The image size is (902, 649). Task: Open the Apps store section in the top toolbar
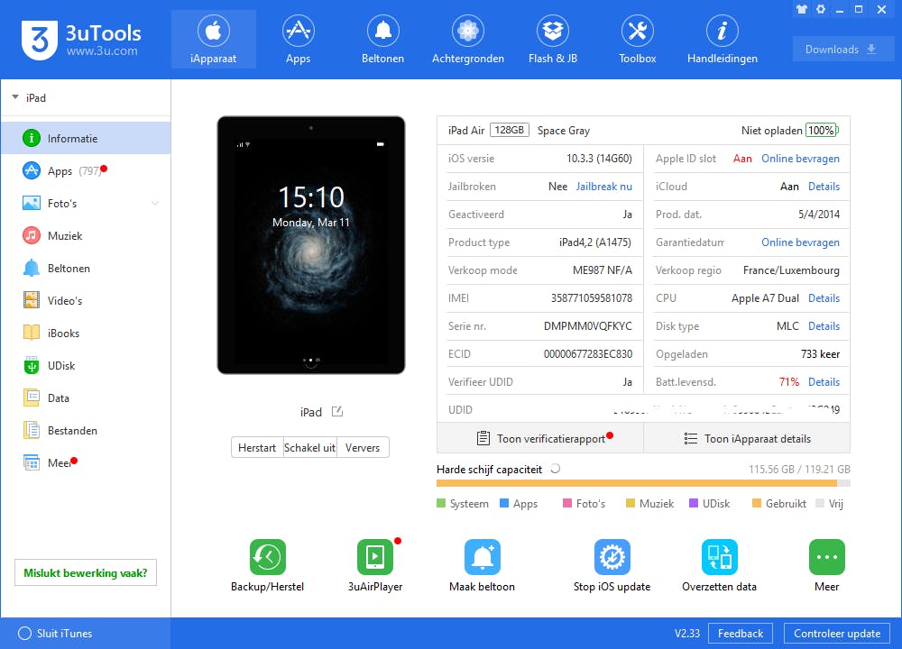click(298, 38)
